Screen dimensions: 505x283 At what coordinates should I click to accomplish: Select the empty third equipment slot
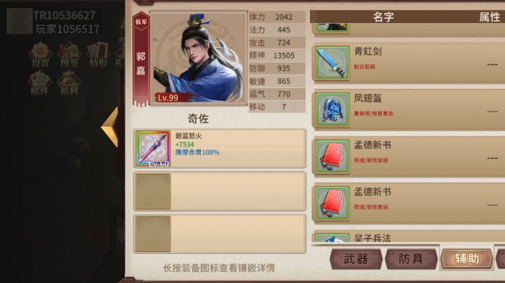[x=220, y=234]
